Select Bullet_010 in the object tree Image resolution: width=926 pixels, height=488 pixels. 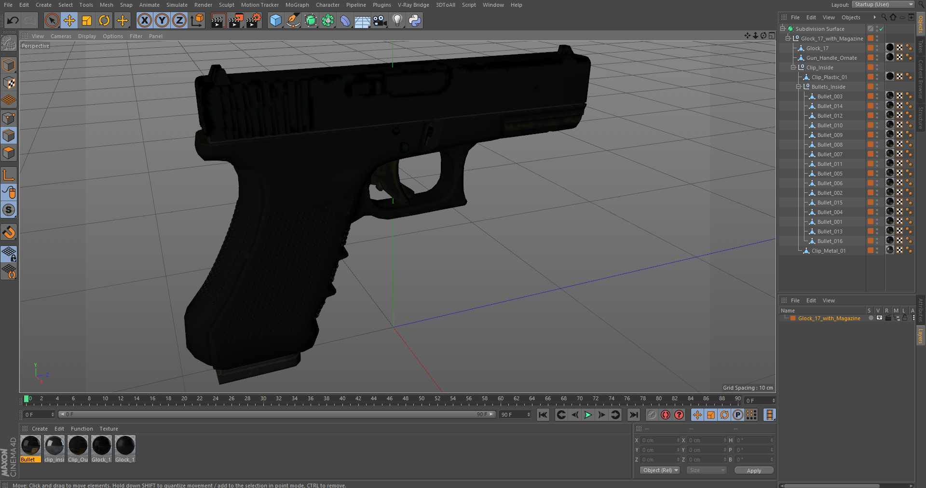(x=830, y=125)
